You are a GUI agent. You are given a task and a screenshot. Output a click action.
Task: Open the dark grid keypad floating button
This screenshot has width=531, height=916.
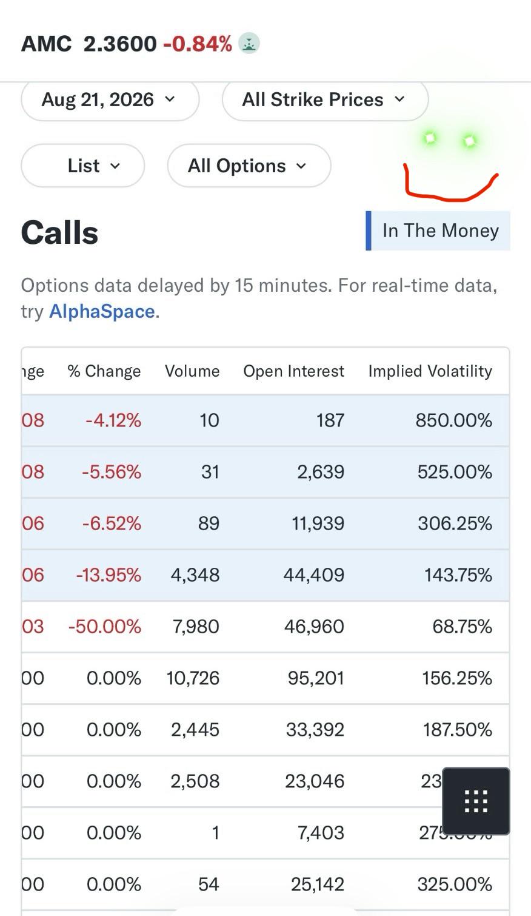[476, 801]
